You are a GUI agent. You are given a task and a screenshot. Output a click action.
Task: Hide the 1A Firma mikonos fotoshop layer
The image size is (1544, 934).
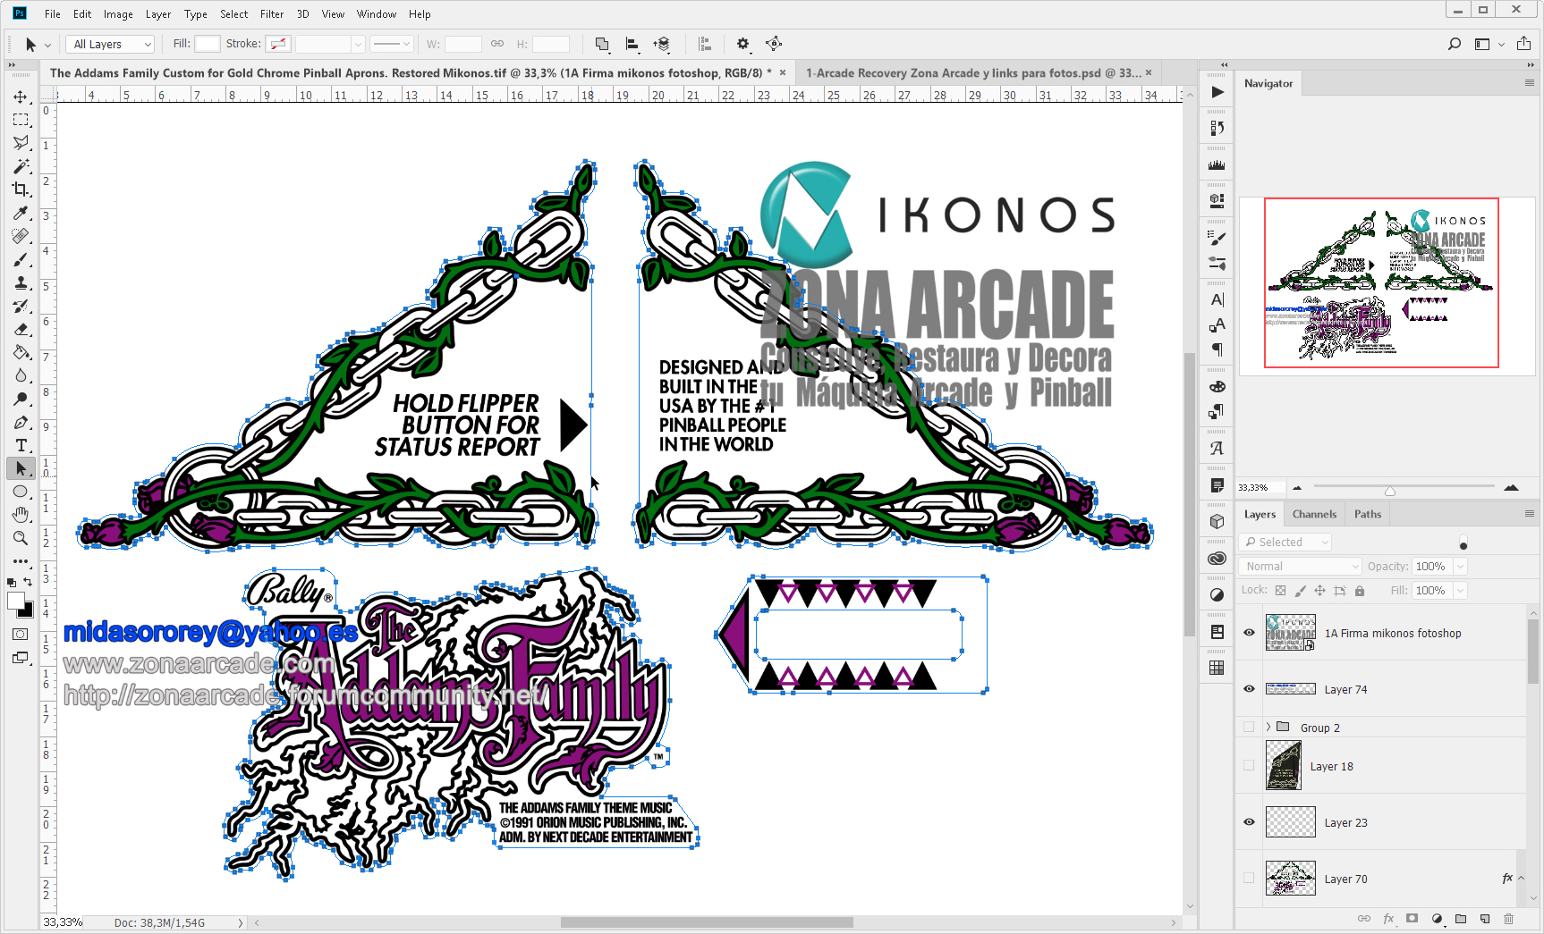click(x=1249, y=633)
